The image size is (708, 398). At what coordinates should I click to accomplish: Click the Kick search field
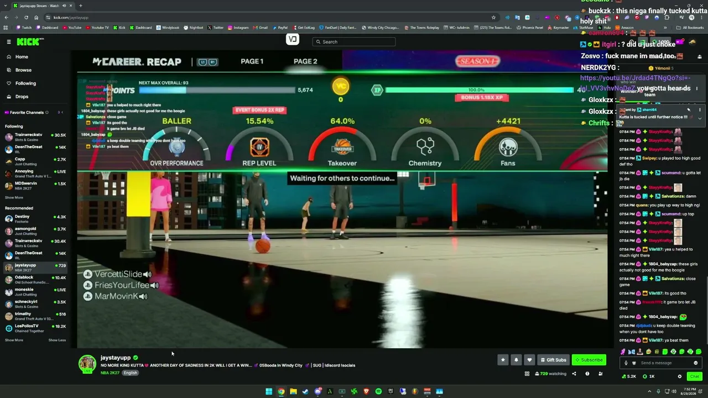click(354, 42)
